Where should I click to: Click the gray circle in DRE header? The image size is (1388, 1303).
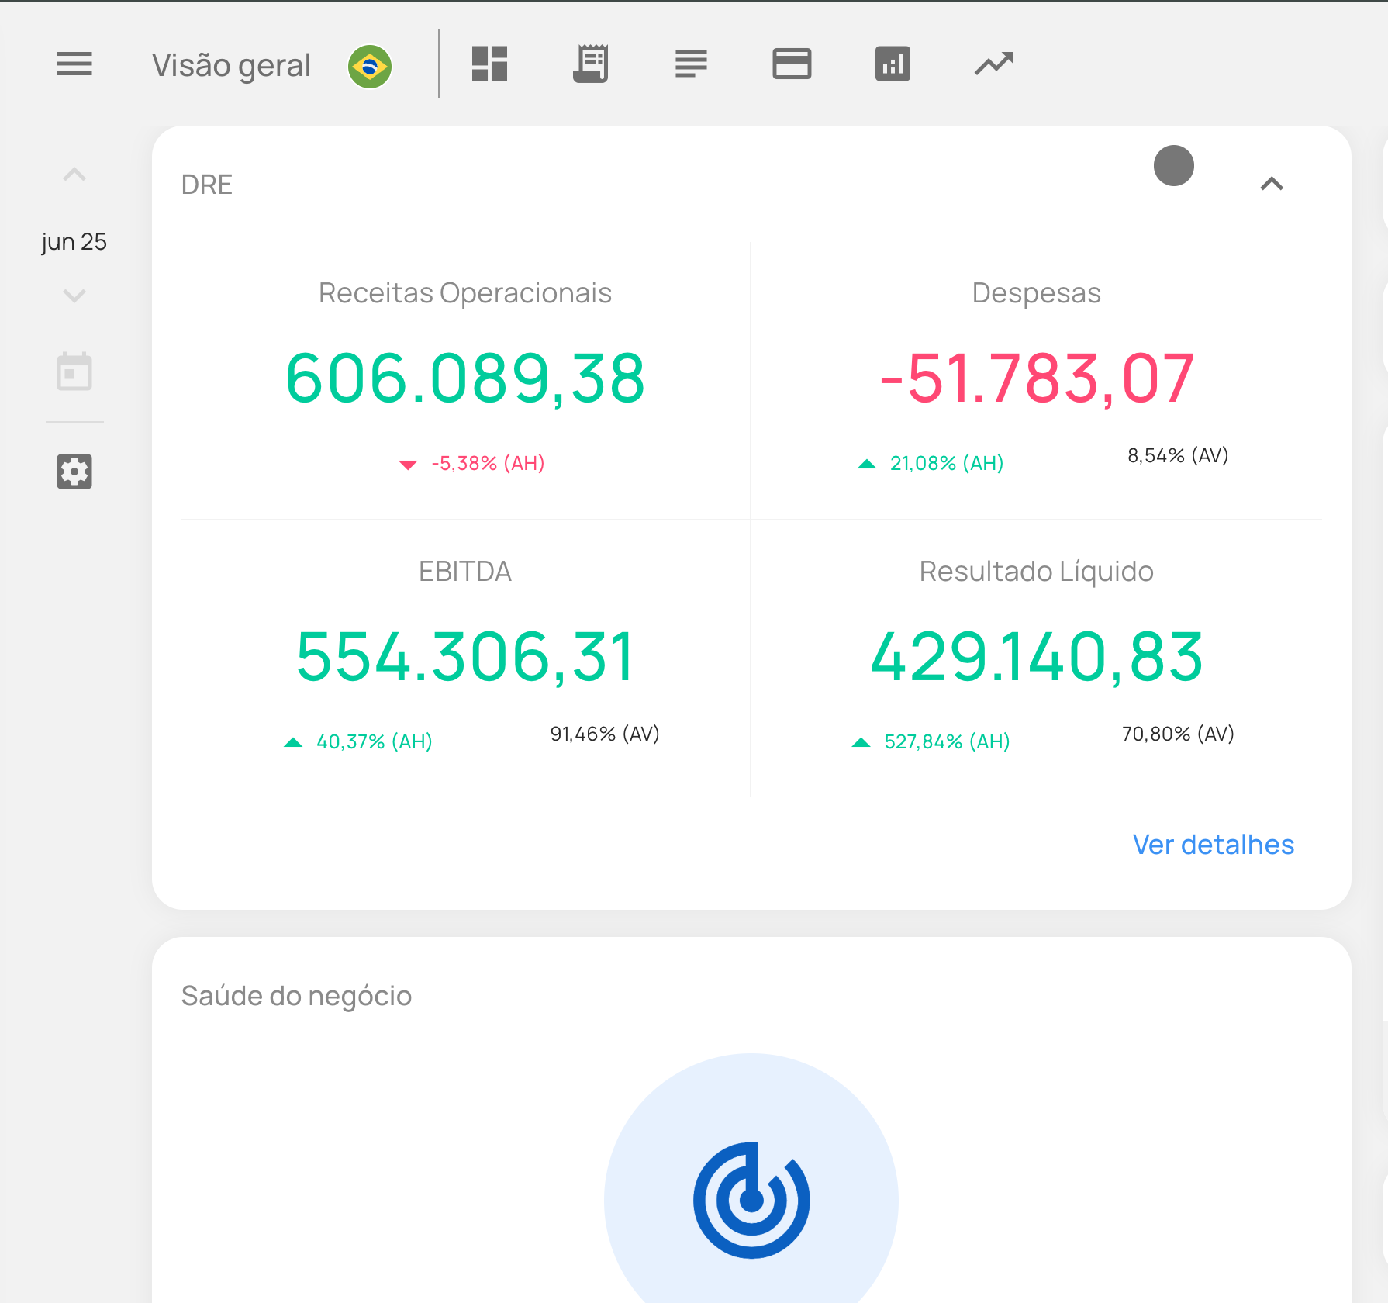[x=1173, y=166]
